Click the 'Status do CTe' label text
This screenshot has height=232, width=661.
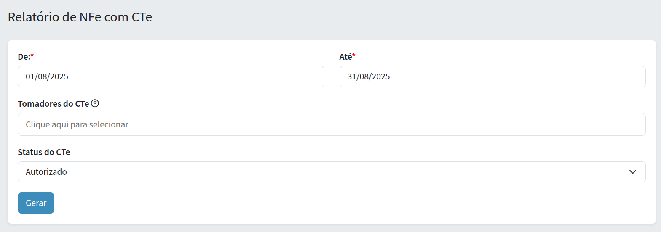(44, 152)
